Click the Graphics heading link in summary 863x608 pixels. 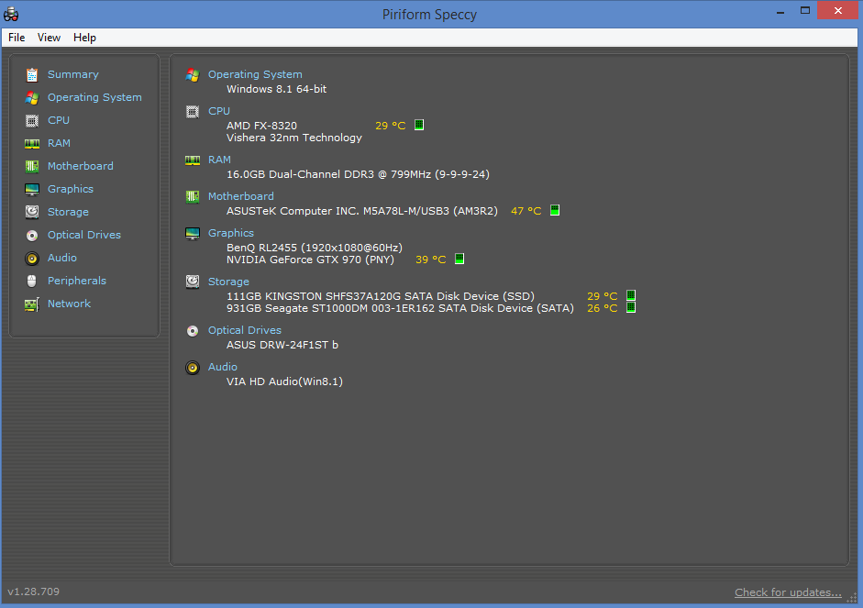click(231, 233)
